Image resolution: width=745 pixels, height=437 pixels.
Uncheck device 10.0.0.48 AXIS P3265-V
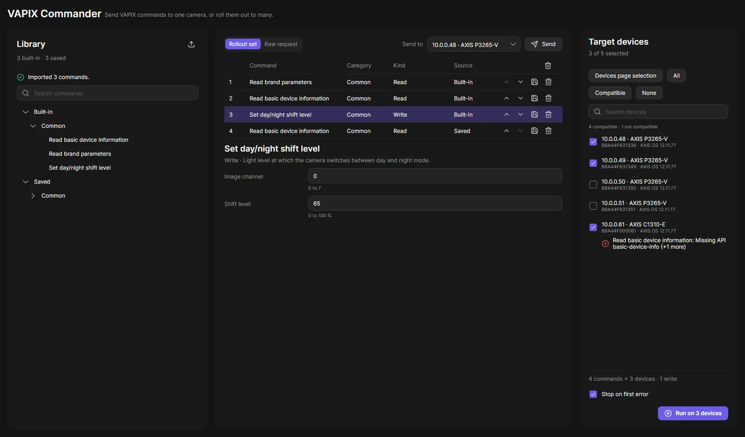[x=593, y=142]
